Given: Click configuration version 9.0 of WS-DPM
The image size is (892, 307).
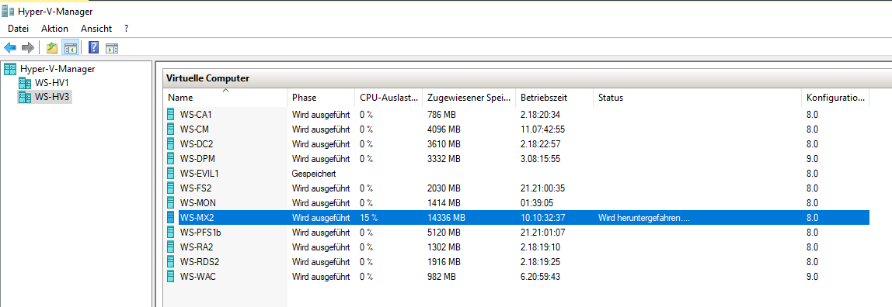Looking at the screenshot, I should (x=813, y=158).
